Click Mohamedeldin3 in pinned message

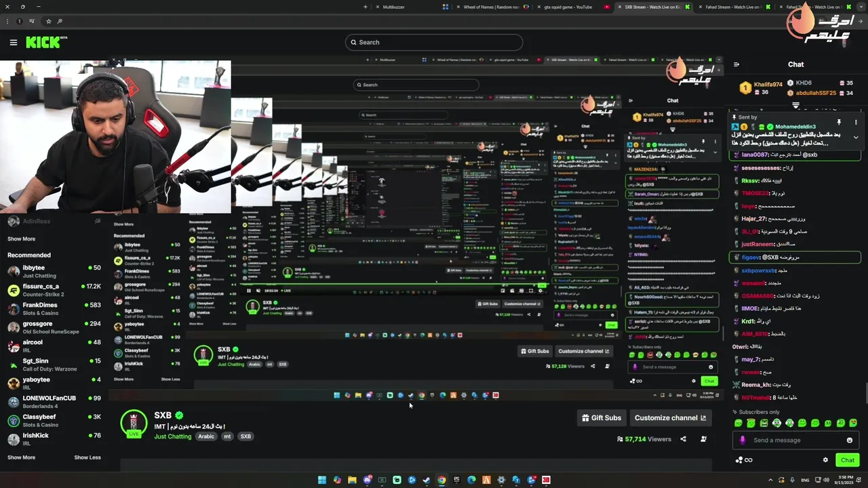point(795,127)
